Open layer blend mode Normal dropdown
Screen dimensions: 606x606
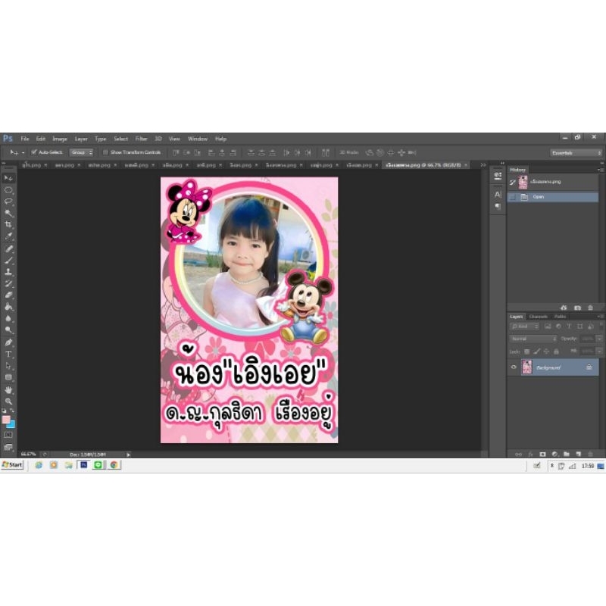[x=533, y=339]
